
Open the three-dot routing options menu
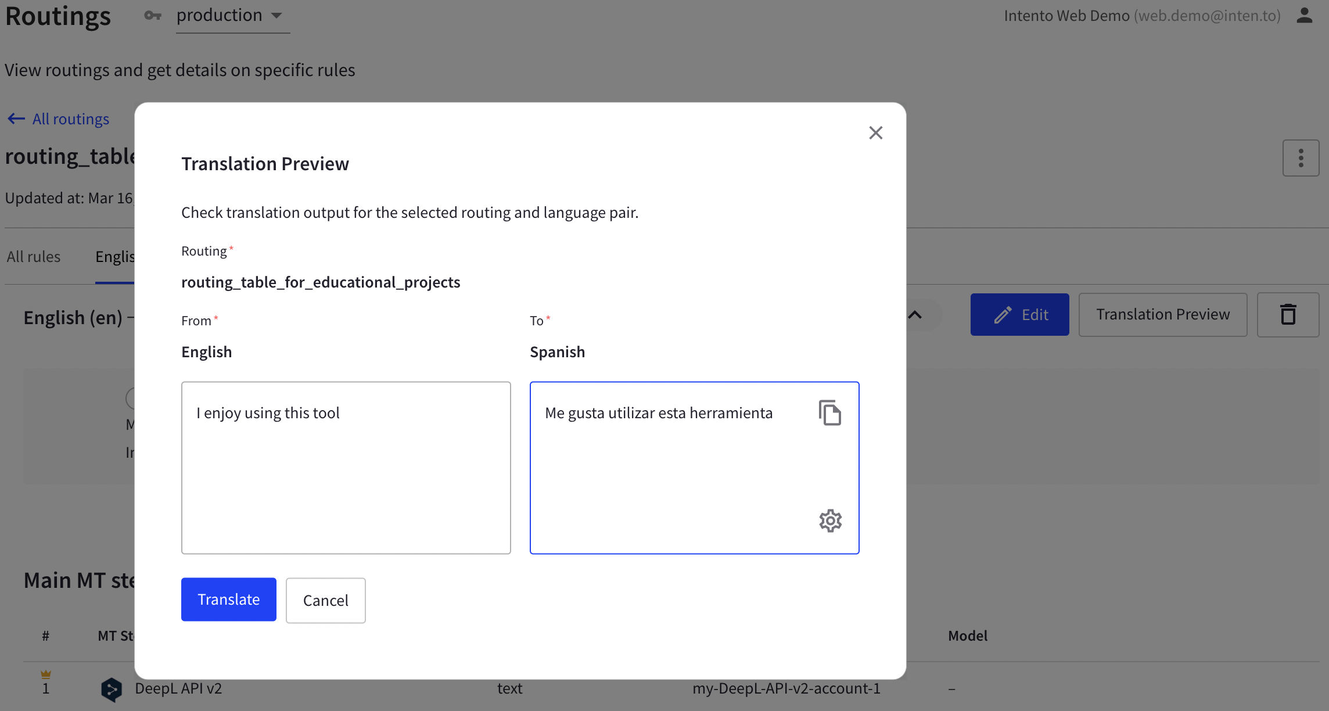click(x=1301, y=158)
